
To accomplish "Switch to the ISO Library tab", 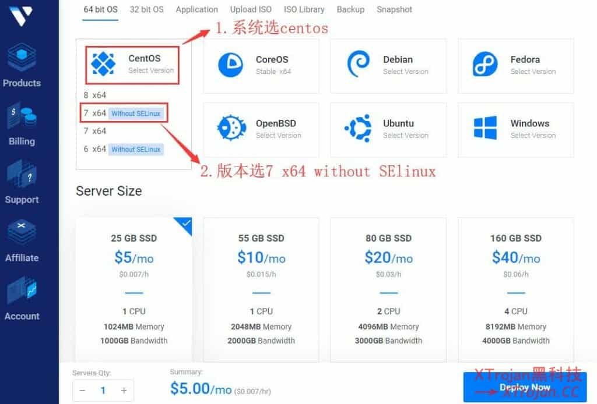I will pos(304,9).
